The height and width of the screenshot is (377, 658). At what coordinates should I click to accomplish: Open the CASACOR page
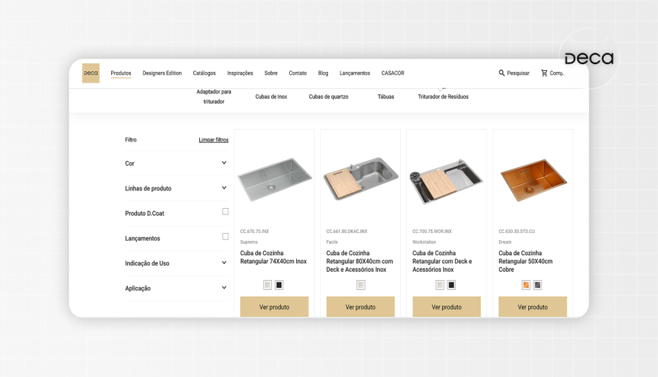coord(393,73)
